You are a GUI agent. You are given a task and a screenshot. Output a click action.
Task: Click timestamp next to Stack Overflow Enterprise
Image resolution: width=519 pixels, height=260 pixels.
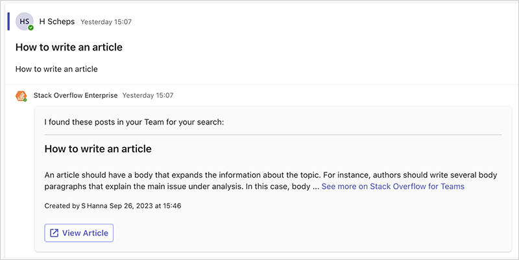[x=147, y=95]
